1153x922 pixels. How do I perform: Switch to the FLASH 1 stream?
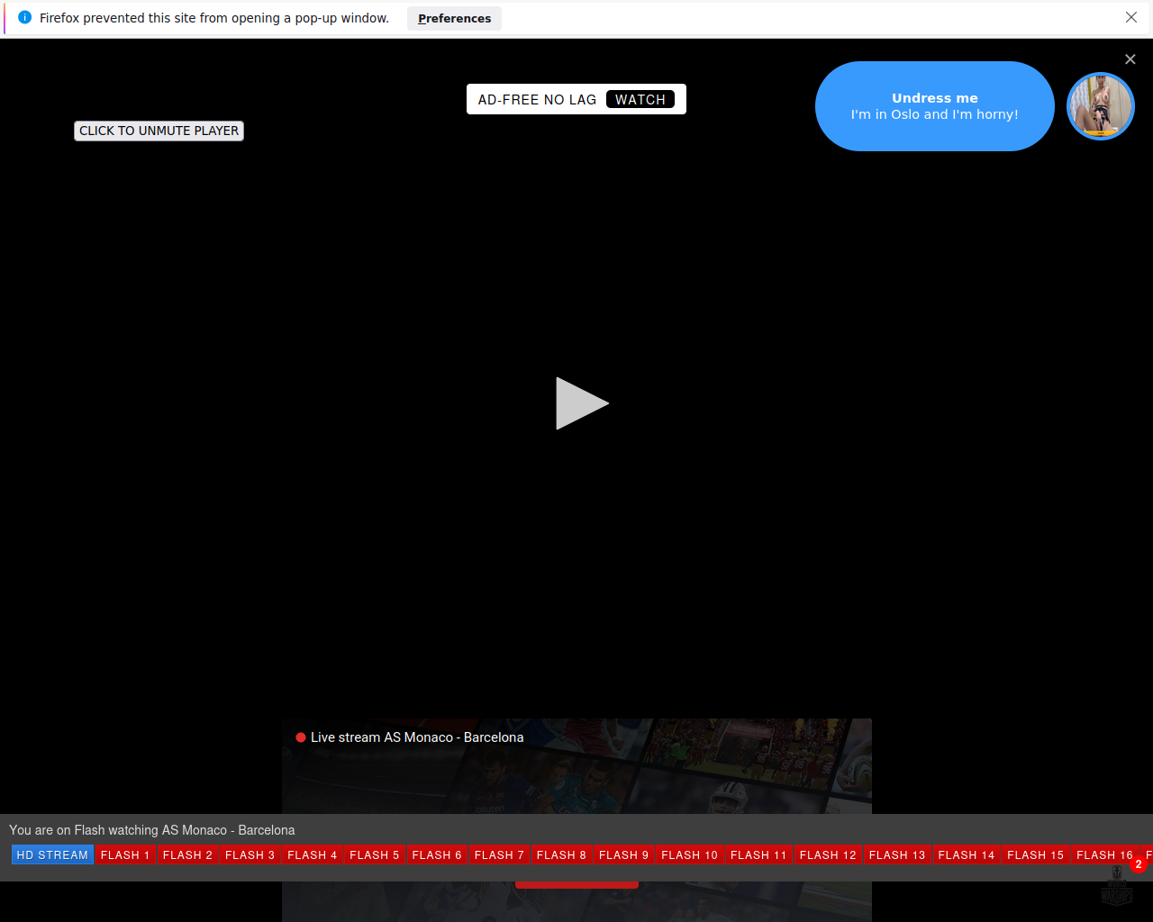coord(125,854)
